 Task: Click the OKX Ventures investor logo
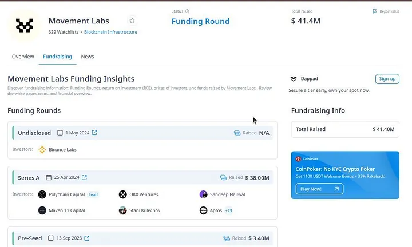[122, 194]
